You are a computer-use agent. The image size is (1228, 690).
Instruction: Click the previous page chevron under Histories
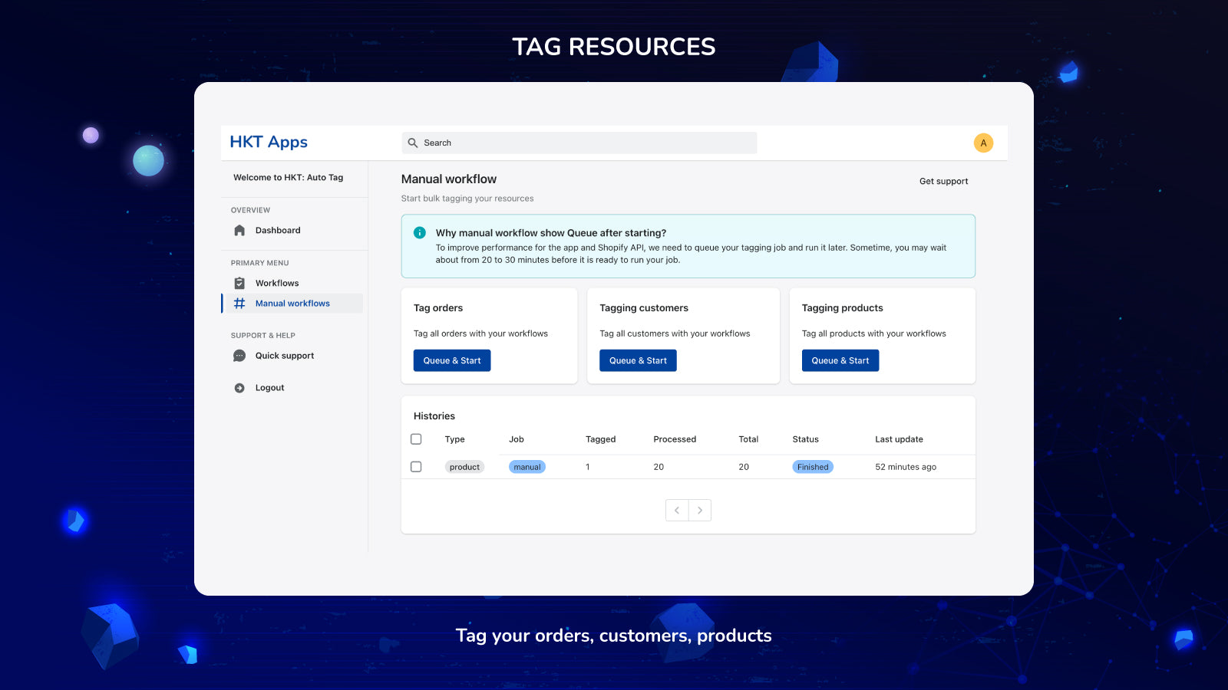pyautogui.click(x=677, y=510)
